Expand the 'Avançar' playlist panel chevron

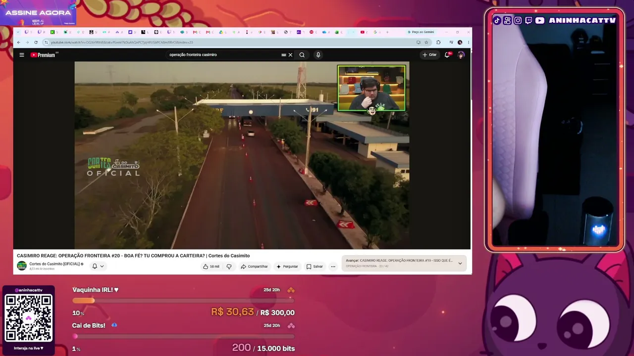460,264
